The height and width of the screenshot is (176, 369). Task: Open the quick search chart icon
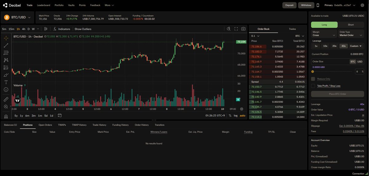[228, 29]
